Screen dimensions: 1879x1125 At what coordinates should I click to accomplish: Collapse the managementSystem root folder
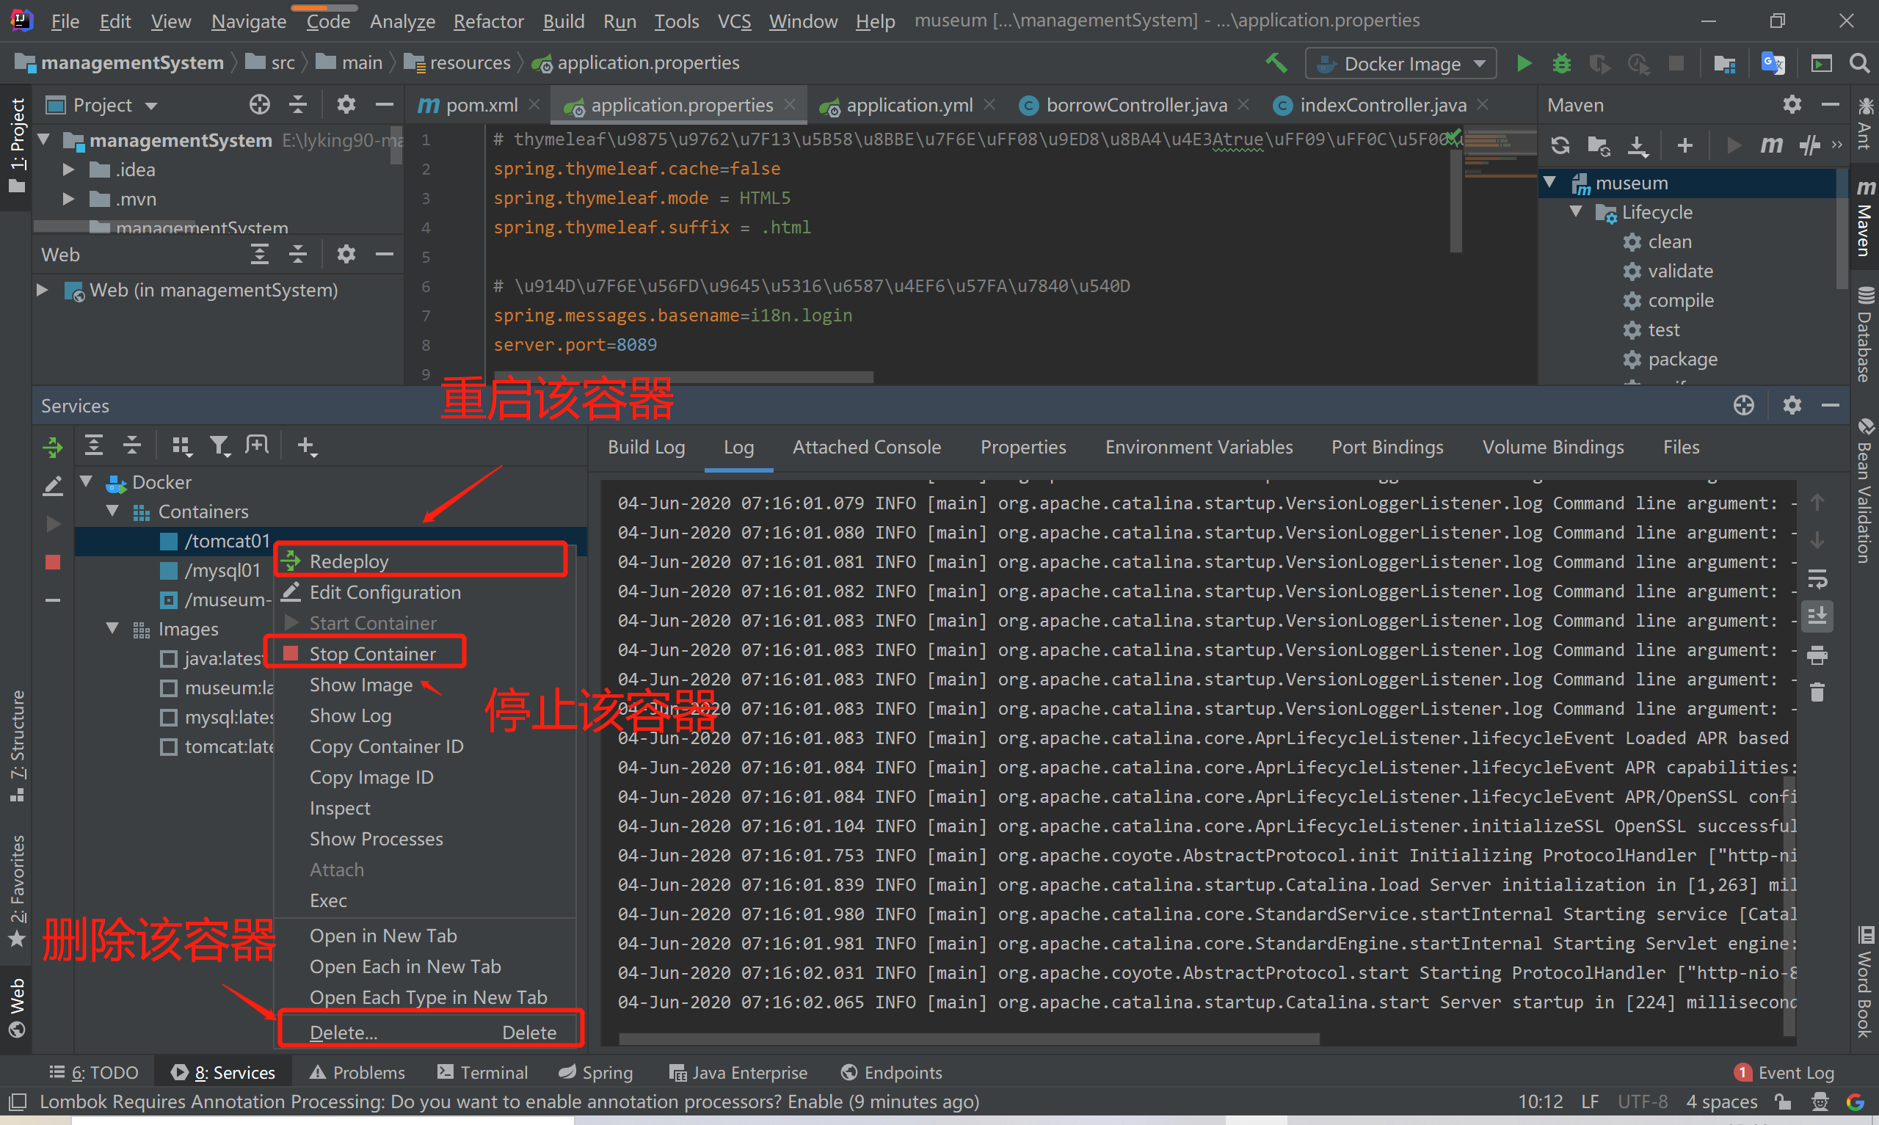pyautogui.click(x=44, y=139)
